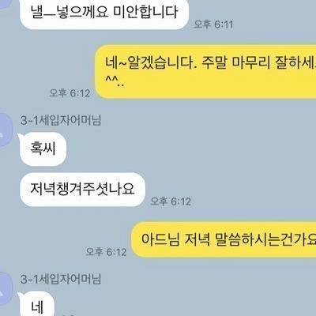Click the 오후 6:11 timestamp
The image size is (316, 316).
coord(213,24)
